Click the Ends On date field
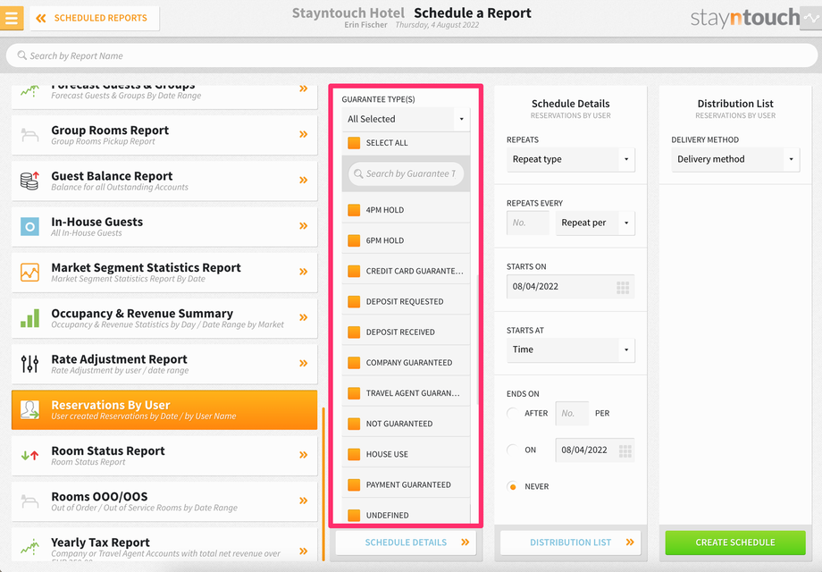 (x=595, y=450)
